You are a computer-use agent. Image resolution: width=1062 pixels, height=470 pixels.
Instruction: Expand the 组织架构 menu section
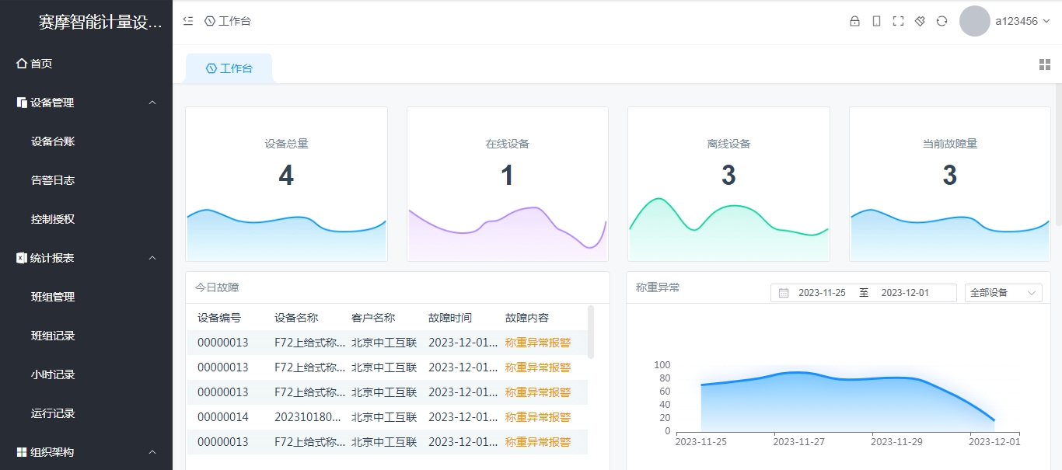pyautogui.click(x=86, y=451)
